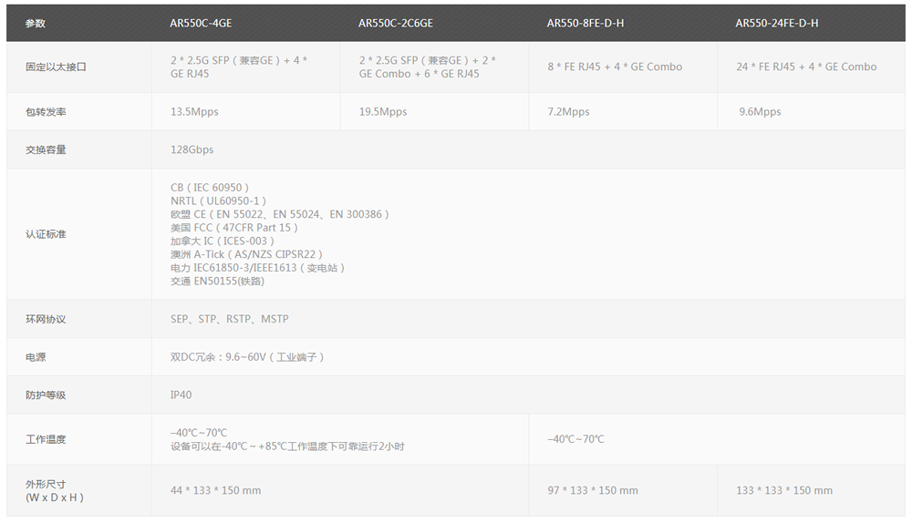Click the 19.5Mpps forwarding rate value
912x523 pixels.
click(x=383, y=112)
